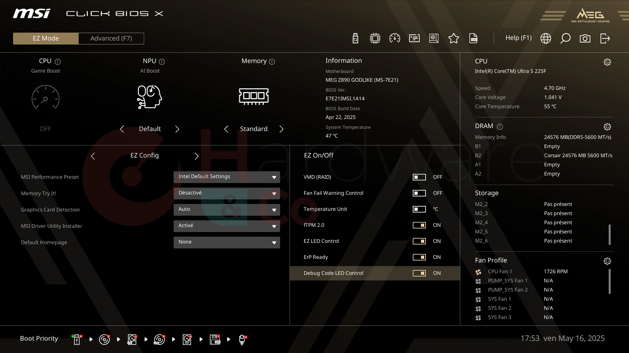Viewport: 629px width, 353px height.
Task: Switch to Advanced (F7) tab
Action: tap(111, 39)
